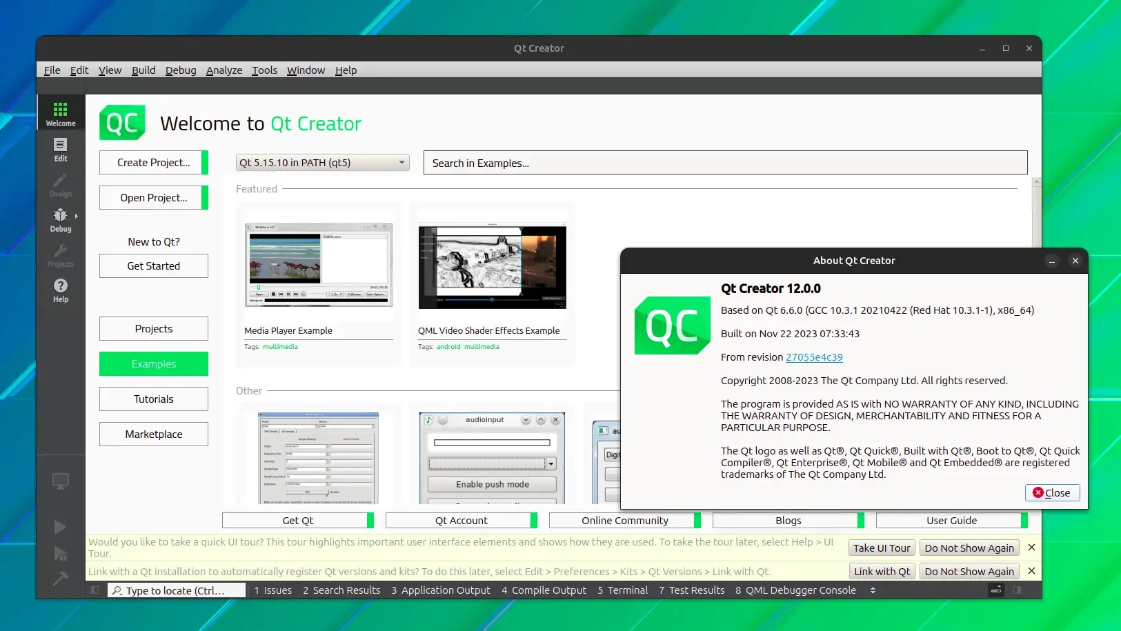Click the locator magnifier icon

[x=117, y=590]
